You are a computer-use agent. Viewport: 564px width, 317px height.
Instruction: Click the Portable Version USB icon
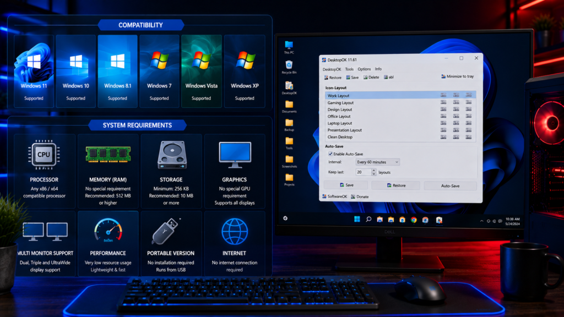click(x=165, y=231)
